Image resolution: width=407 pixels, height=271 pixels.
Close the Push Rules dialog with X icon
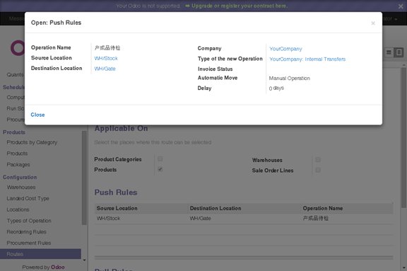[x=373, y=23]
